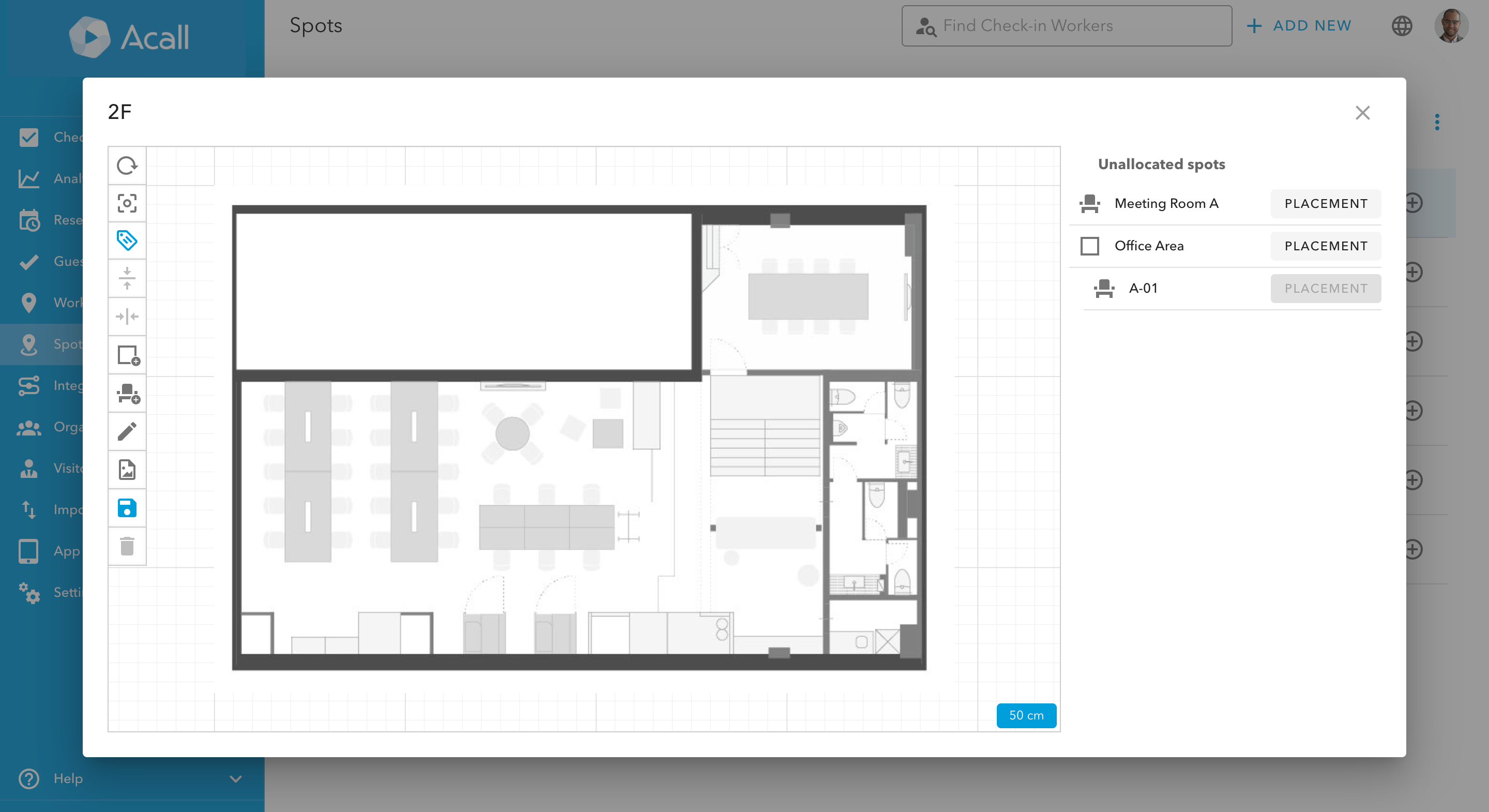1489x812 pixels.
Task: Click the add area rectangle tool
Action: click(x=128, y=355)
